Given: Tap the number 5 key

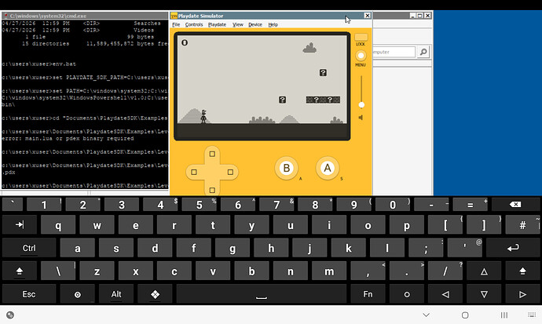Looking at the screenshot, I should (x=199, y=205).
